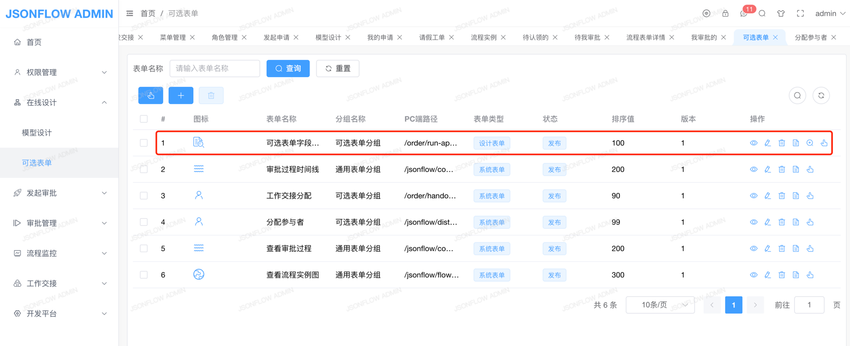Click the 查询 search button
850x346 pixels.
(288, 68)
